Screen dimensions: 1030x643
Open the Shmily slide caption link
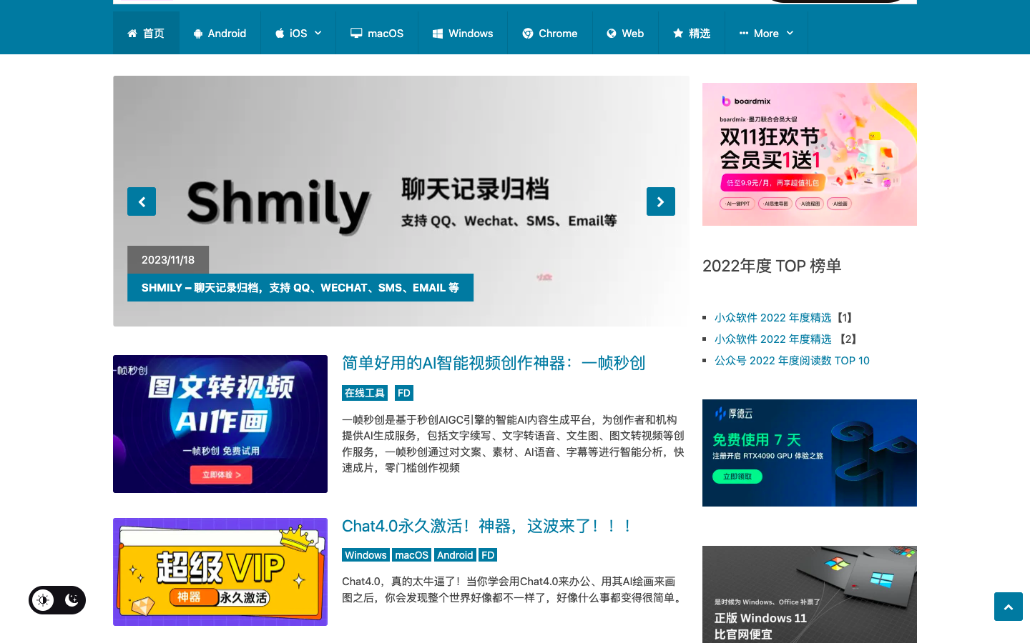coord(300,287)
